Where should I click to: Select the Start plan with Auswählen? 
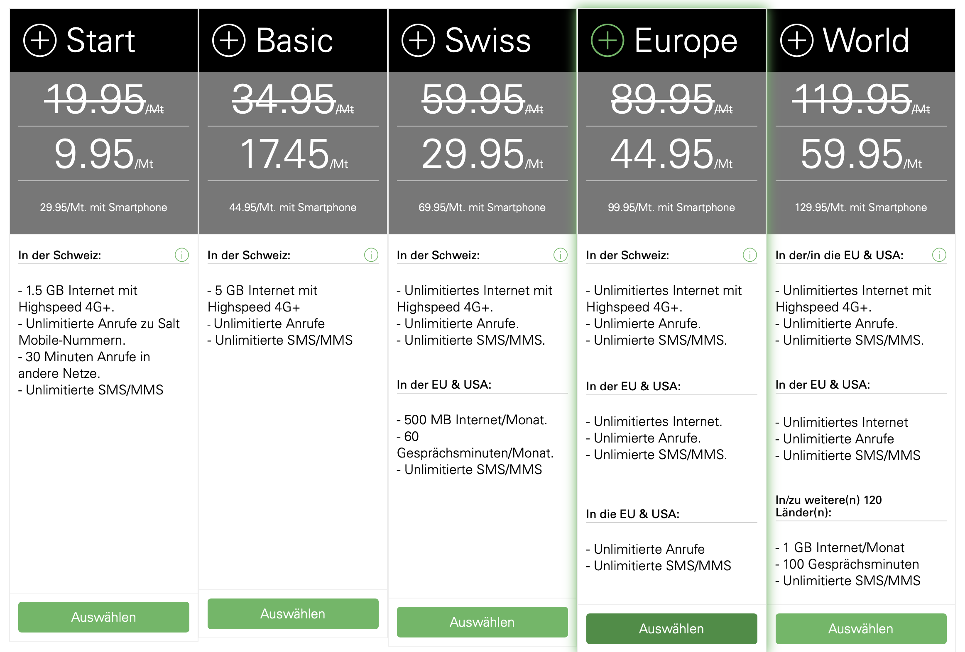pos(104,617)
